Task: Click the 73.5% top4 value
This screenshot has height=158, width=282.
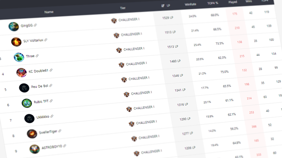Action: coord(220,43)
